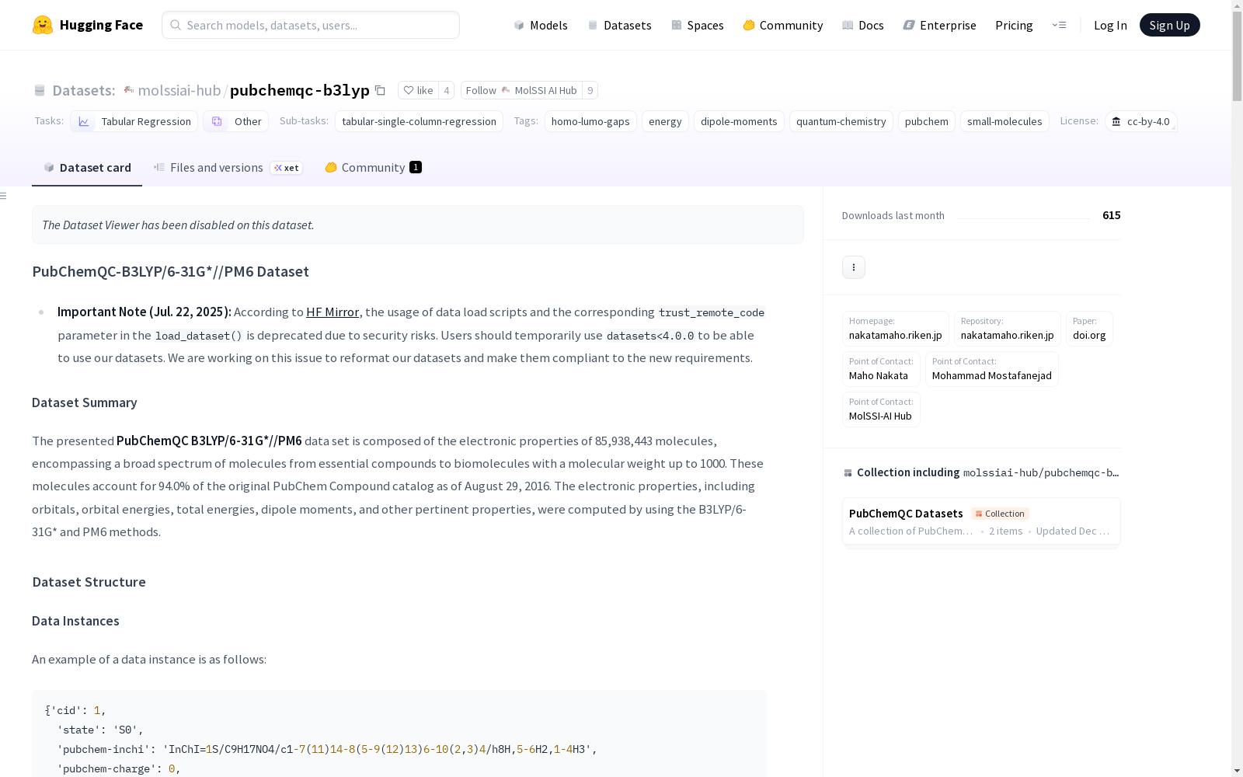Filter by the energy tag

[665, 121]
